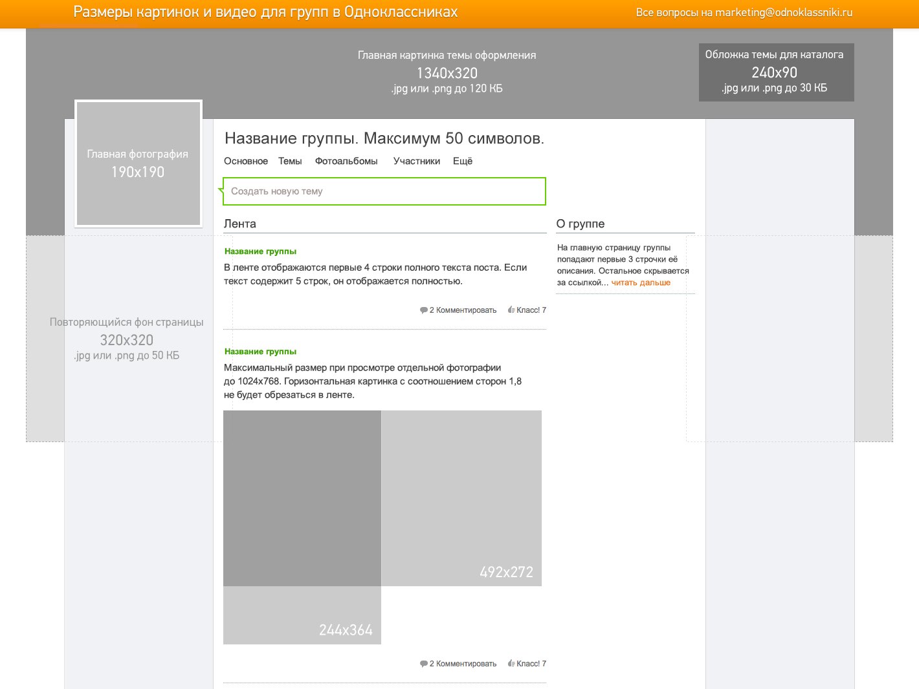Click 2 Комментировать under the photo post
This screenshot has height=689, width=919.
coord(463,664)
